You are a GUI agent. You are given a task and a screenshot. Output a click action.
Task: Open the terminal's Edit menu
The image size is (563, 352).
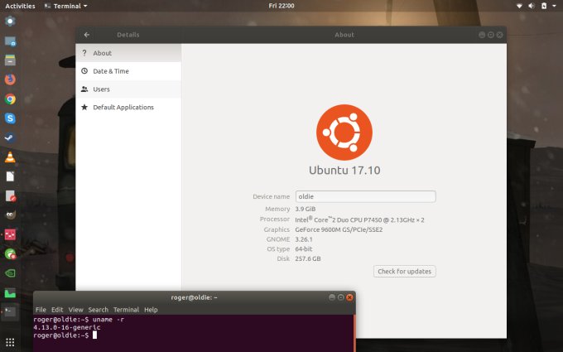(x=57, y=310)
